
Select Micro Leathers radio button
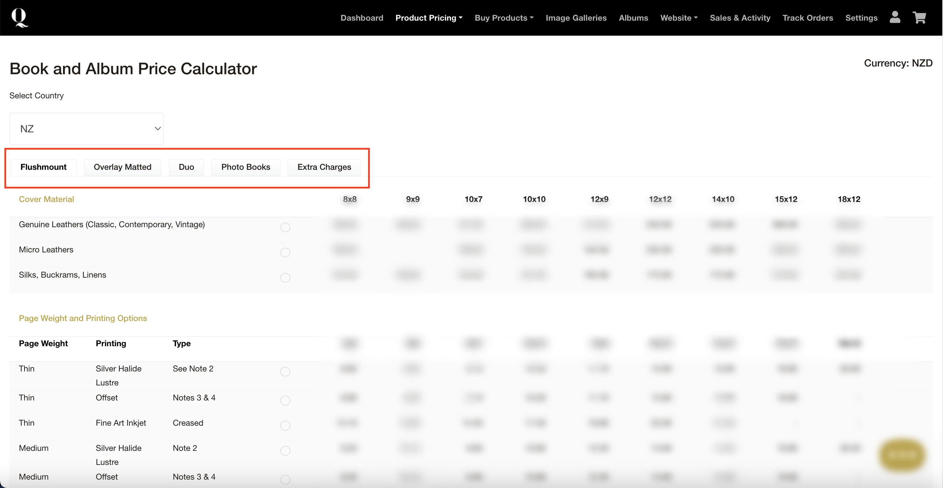[285, 253]
